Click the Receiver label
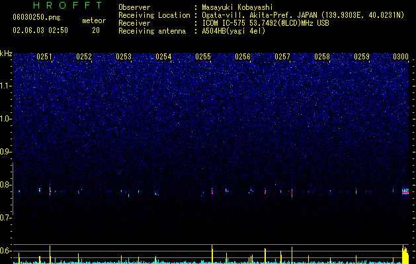 pyautogui.click(x=134, y=23)
